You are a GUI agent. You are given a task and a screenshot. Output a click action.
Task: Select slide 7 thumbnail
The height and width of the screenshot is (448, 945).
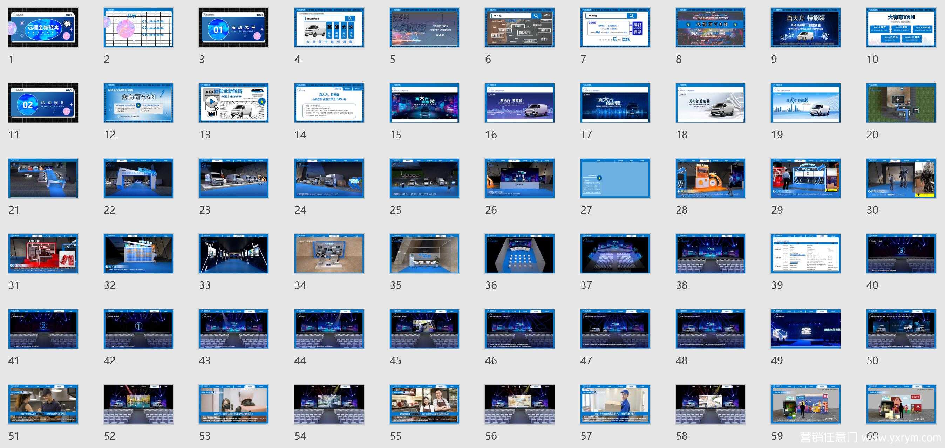[615, 28]
